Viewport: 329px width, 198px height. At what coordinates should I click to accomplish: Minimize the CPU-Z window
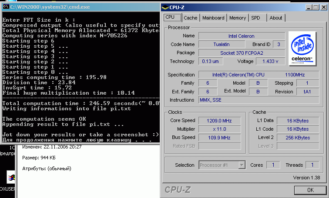tap(309, 7)
